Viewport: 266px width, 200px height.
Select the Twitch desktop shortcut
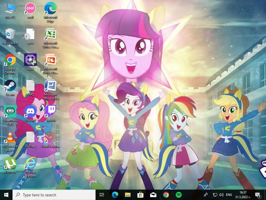tap(51, 114)
